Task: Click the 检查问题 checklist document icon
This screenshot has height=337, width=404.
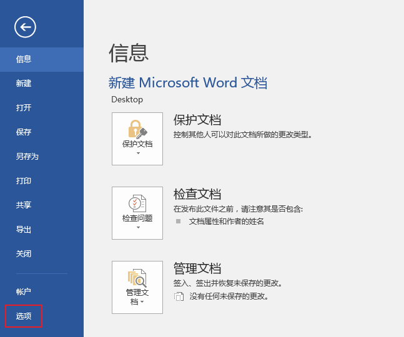Action: click(137, 203)
